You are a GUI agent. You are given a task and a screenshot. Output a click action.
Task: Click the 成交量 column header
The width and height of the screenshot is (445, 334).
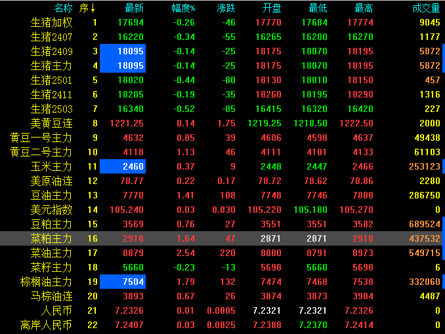426,9
